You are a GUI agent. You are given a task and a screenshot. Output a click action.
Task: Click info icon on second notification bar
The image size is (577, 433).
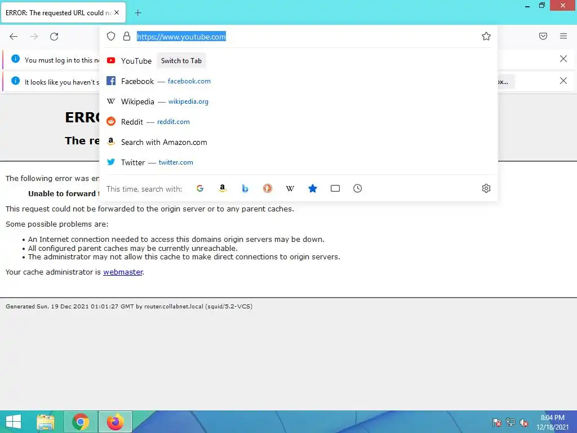[15, 81]
